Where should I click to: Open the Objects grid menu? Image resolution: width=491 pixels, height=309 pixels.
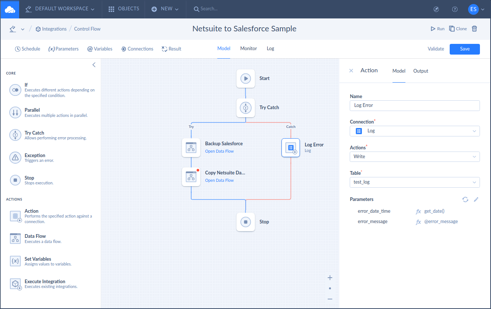coord(124,9)
